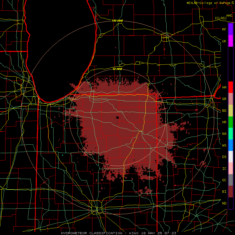Click the black radar site dot at center
The width and height of the screenshot is (235, 235).
118,118
